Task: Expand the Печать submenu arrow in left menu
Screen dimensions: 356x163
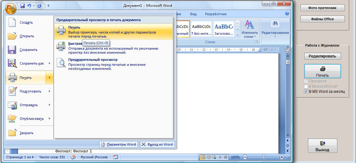Action: tap(49, 78)
